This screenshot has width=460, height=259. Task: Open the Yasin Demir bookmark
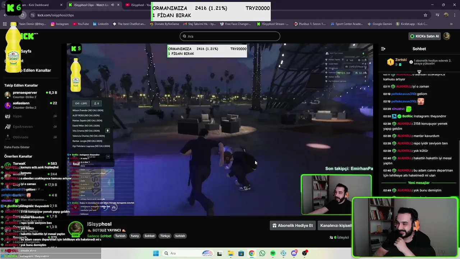pos(29,24)
